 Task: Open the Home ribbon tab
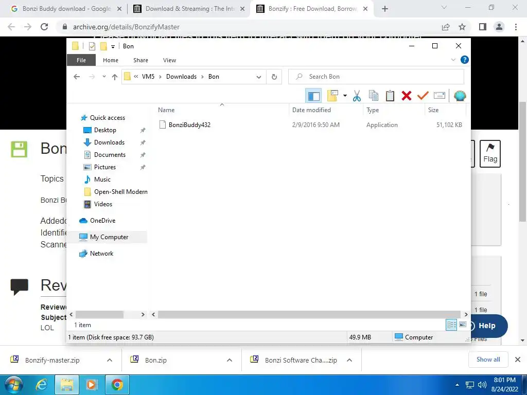111,60
